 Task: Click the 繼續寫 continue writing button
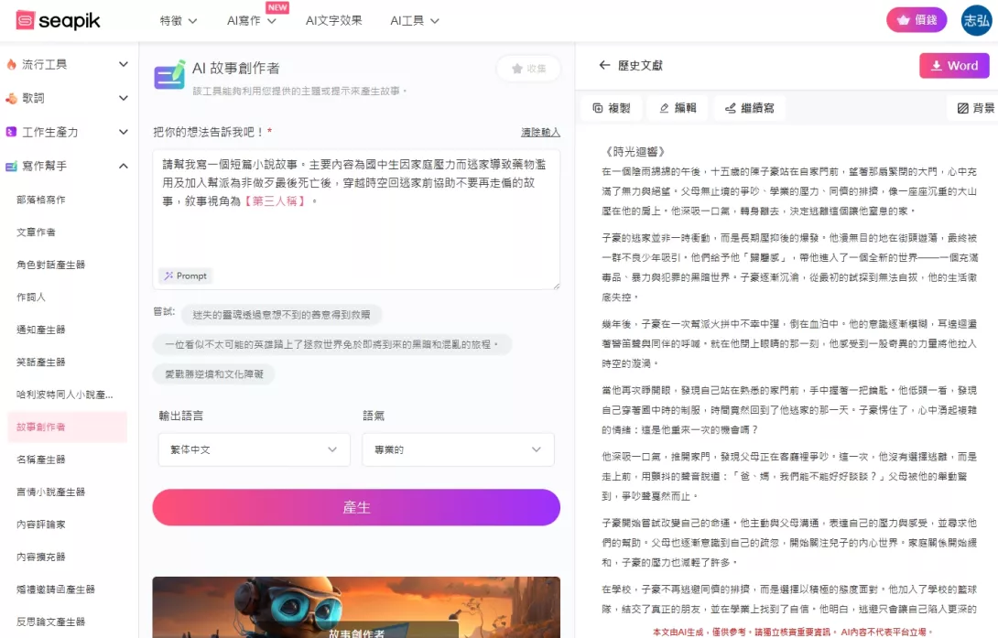tap(749, 108)
